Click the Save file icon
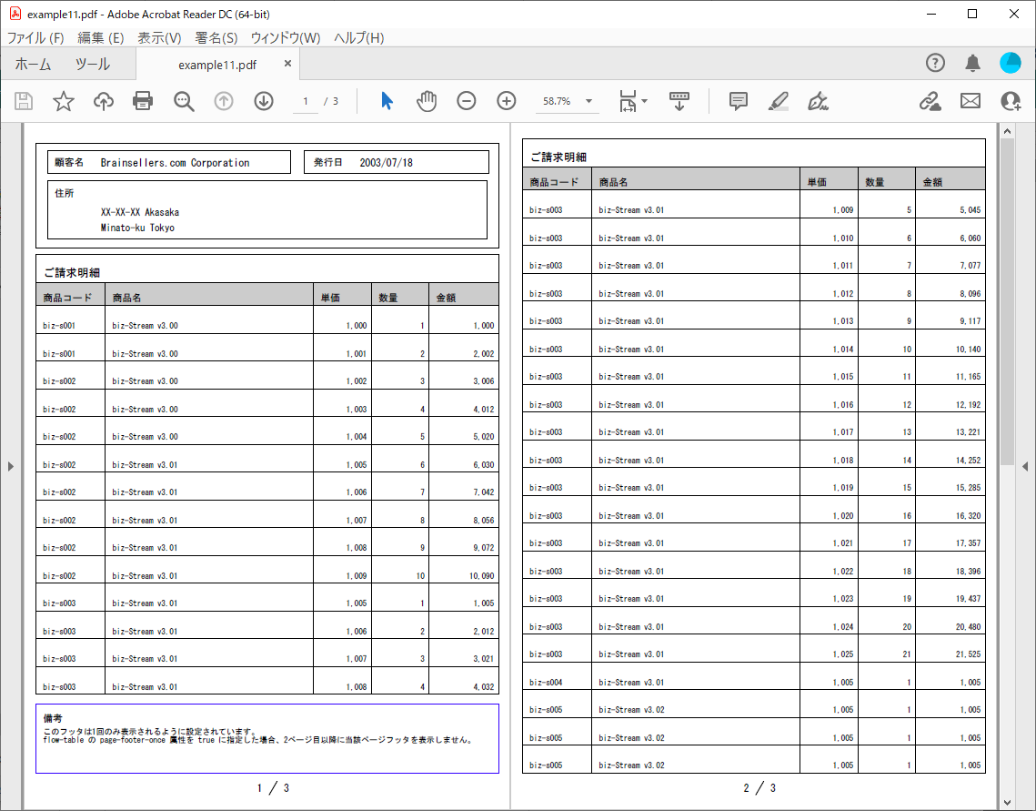Screen dimensions: 1036x811 24,101
